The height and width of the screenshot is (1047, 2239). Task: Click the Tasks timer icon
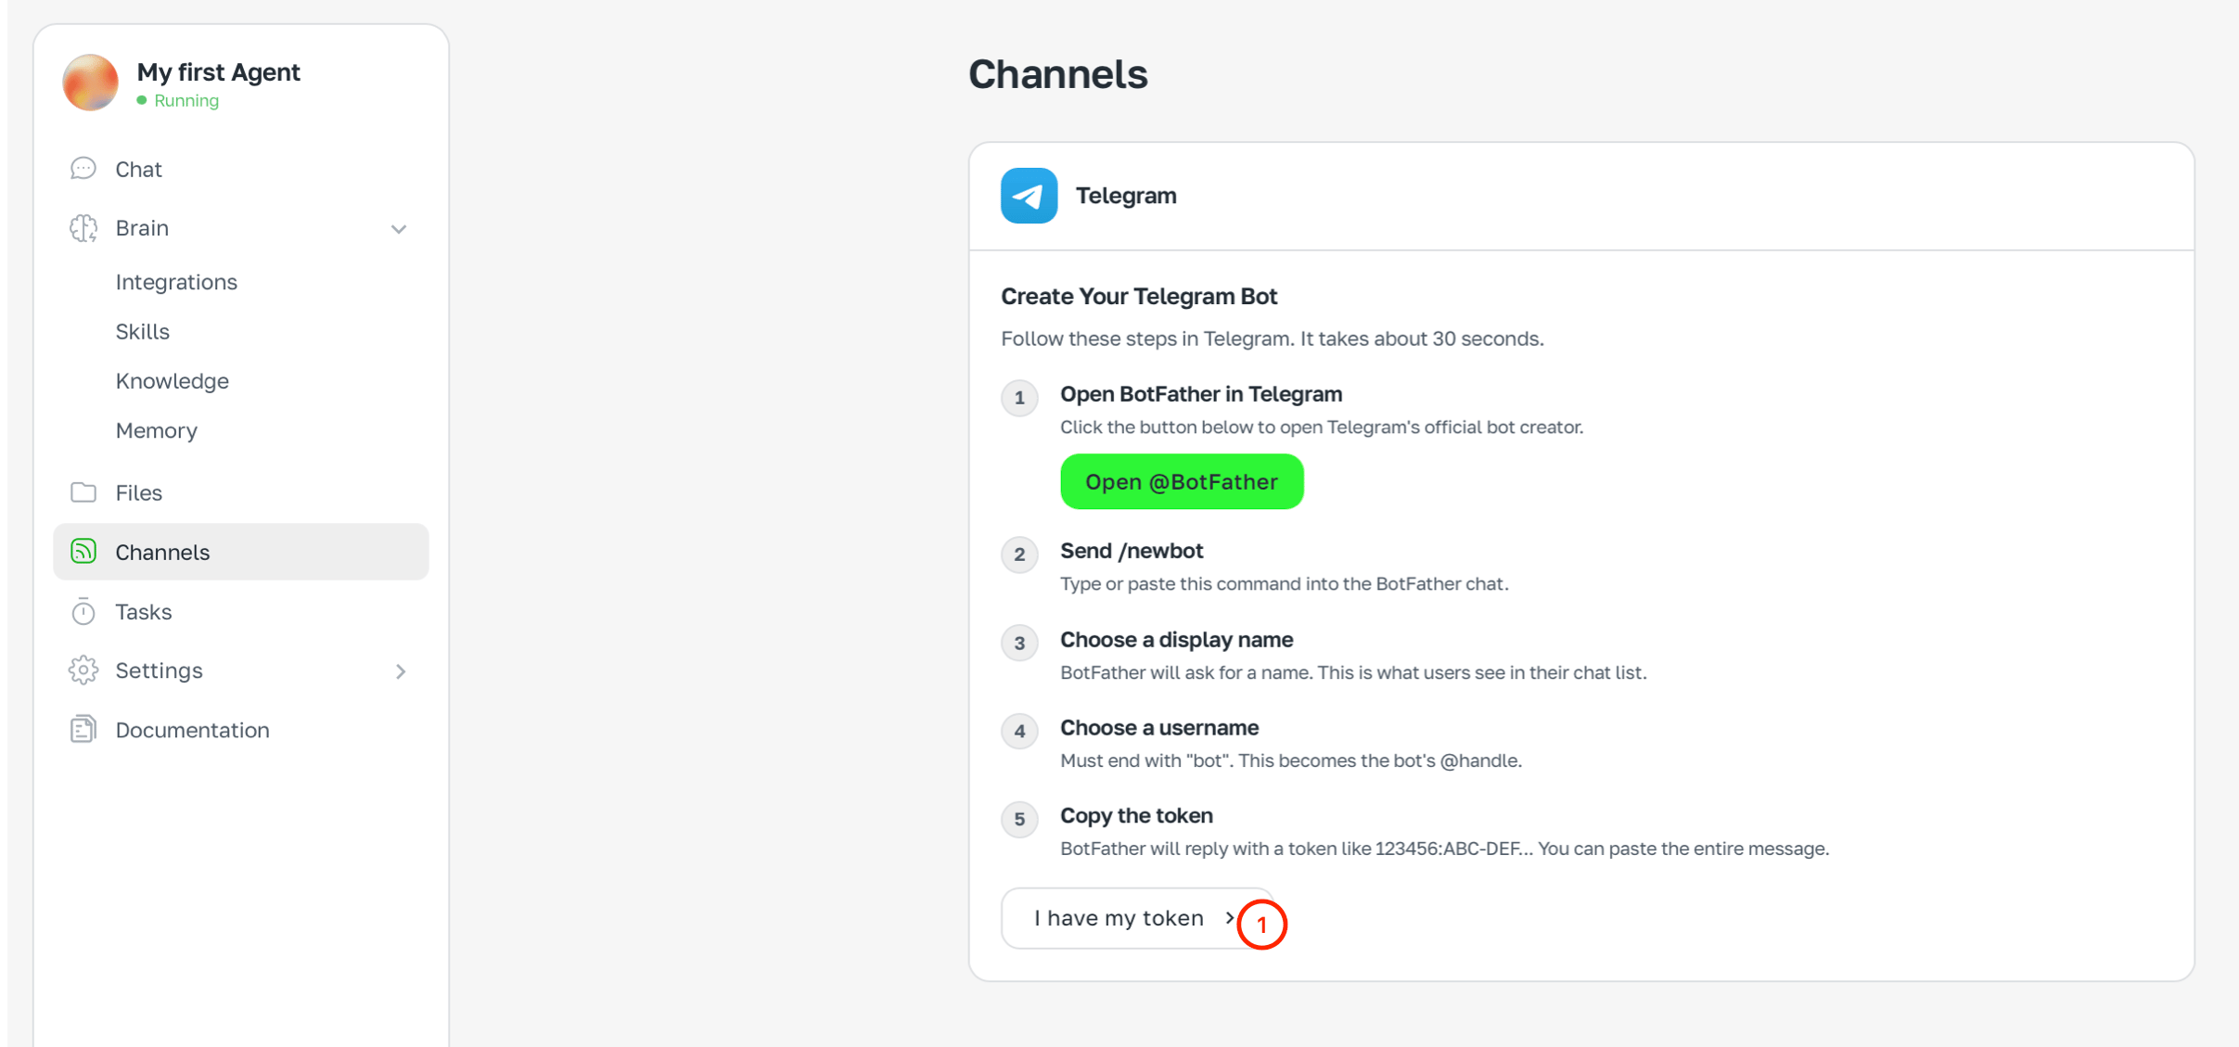(83, 612)
